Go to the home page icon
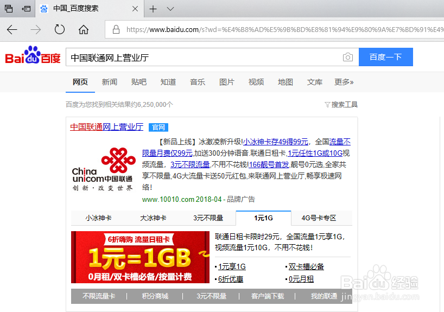 84,29
